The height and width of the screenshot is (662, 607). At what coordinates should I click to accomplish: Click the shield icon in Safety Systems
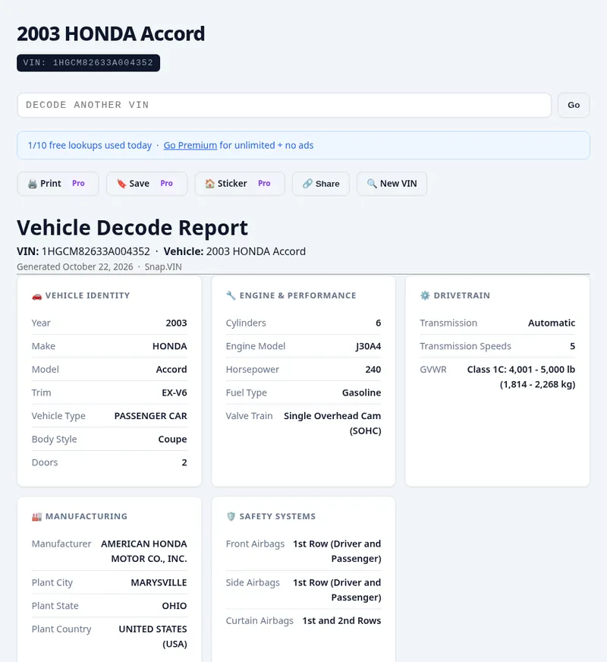[231, 517]
